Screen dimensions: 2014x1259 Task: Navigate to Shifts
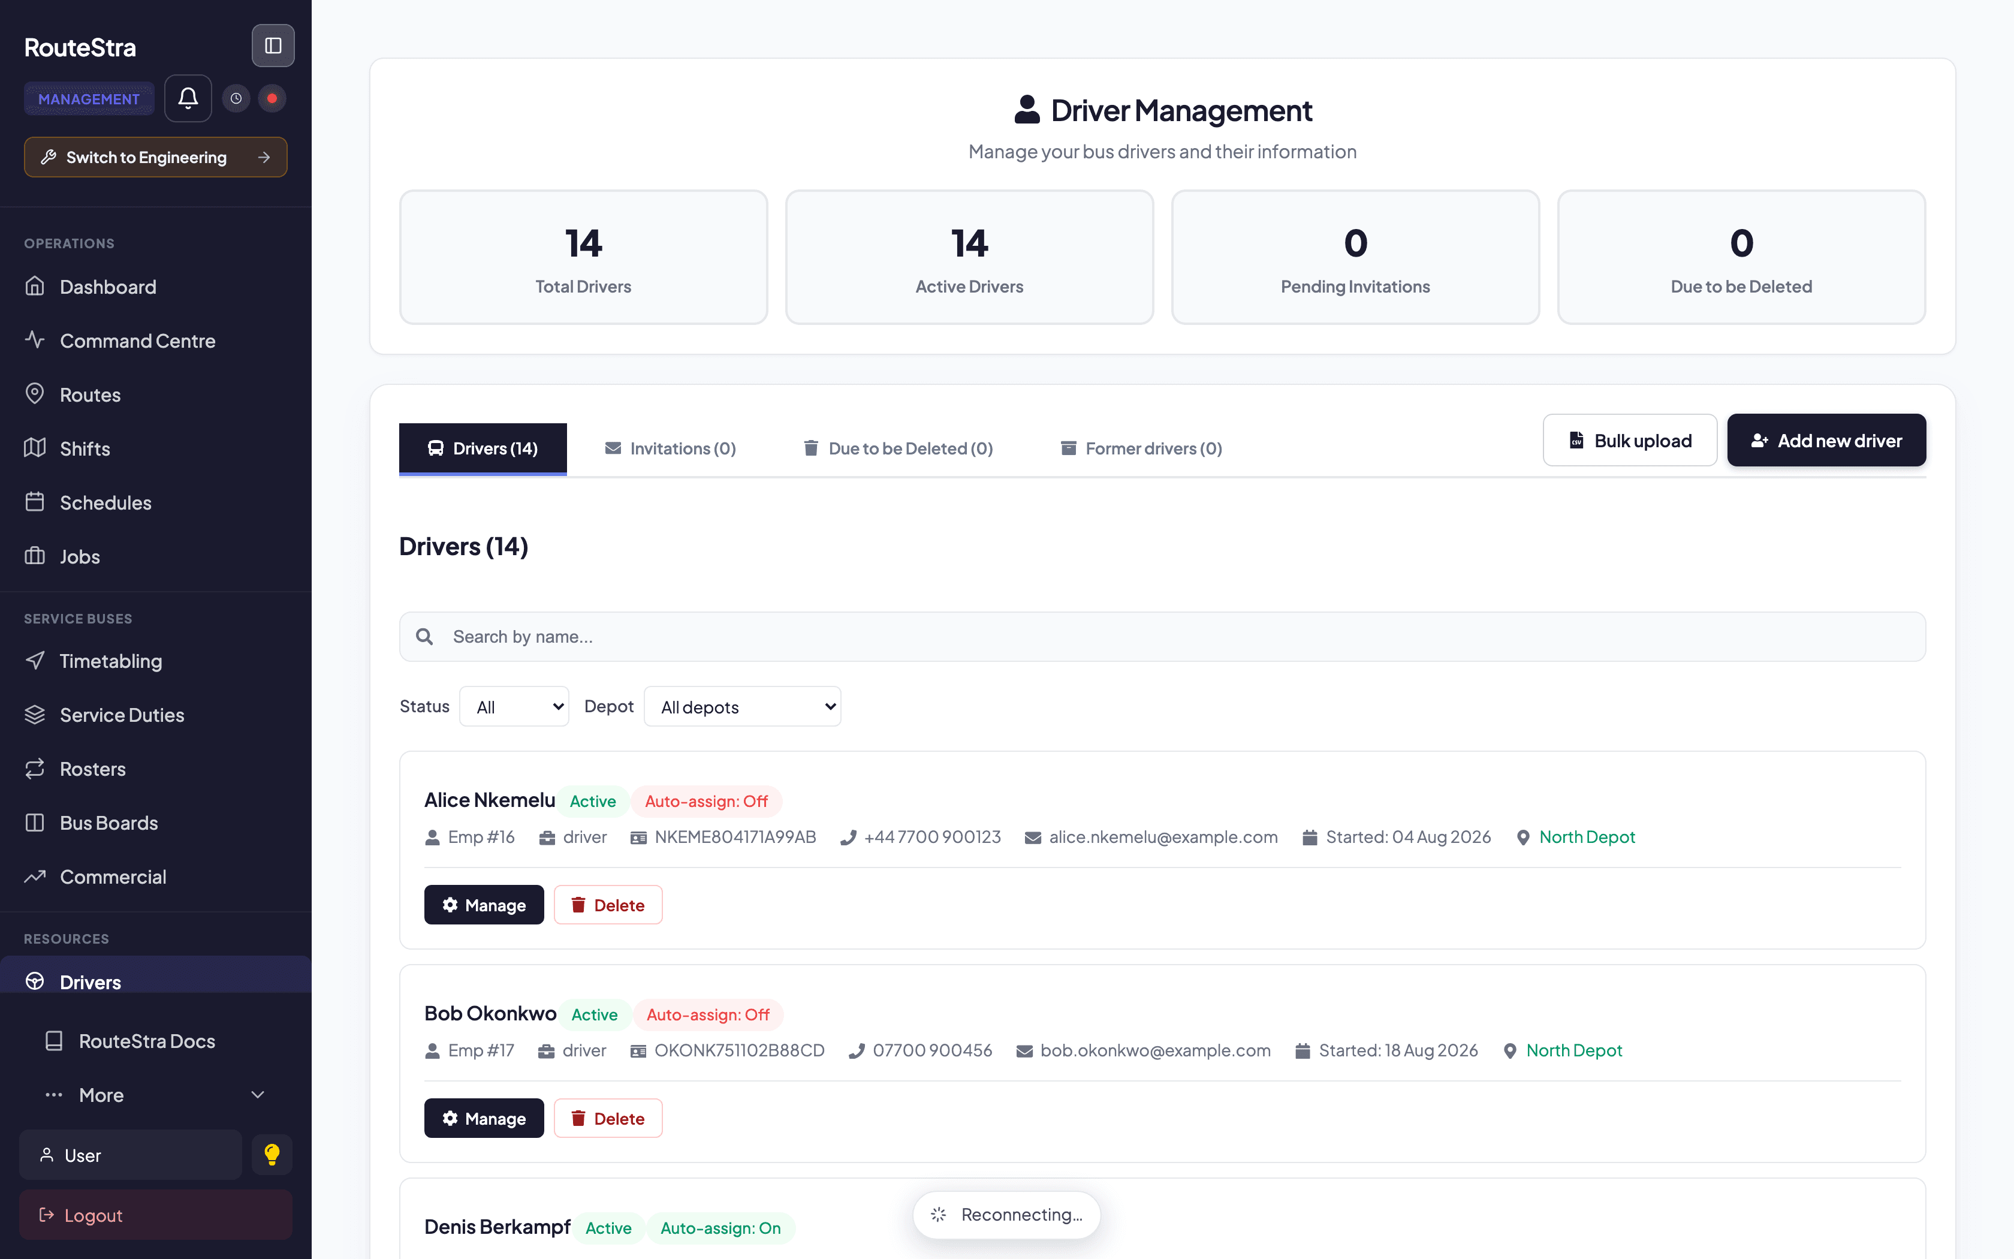click(156, 449)
